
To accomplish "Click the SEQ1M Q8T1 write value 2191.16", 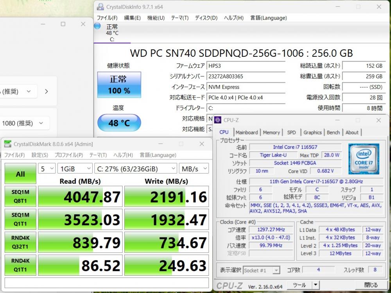I will click(x=167, y=196).
